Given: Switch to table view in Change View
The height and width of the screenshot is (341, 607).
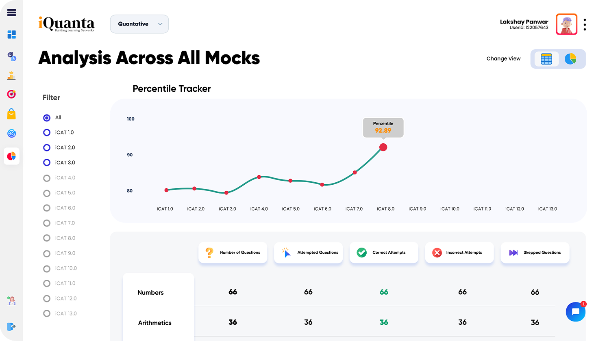Looking at the screenshot, I should tap(546, 59).
